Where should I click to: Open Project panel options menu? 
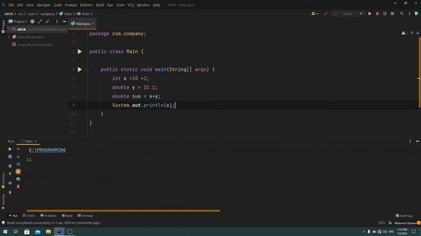tap(57, 22)
